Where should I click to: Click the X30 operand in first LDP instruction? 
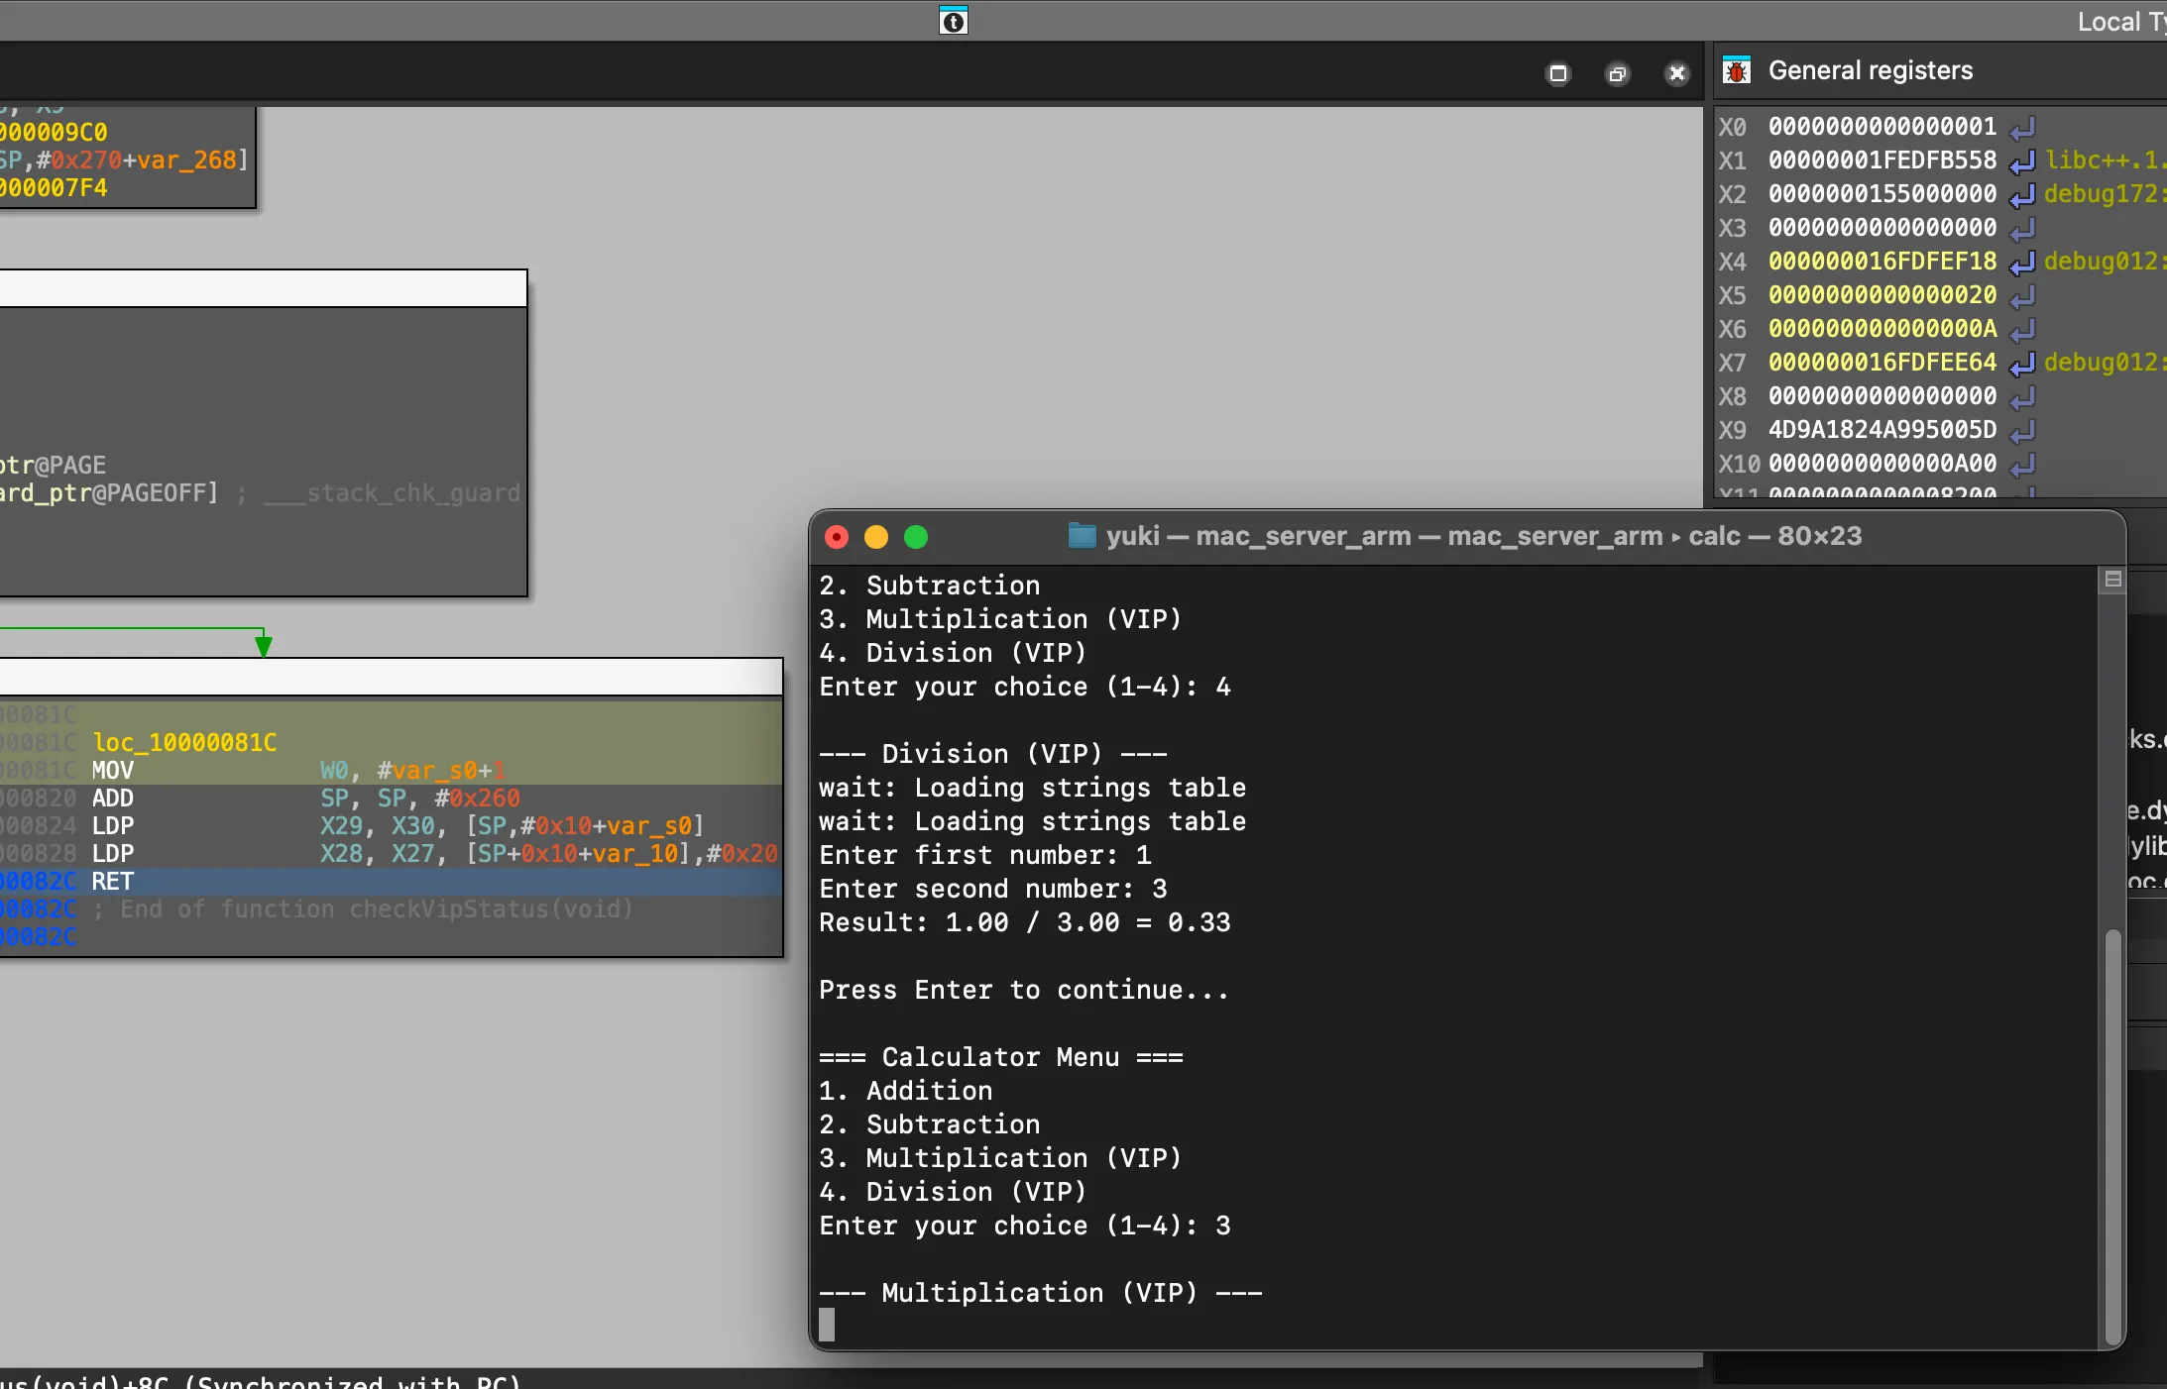point(412,826)
